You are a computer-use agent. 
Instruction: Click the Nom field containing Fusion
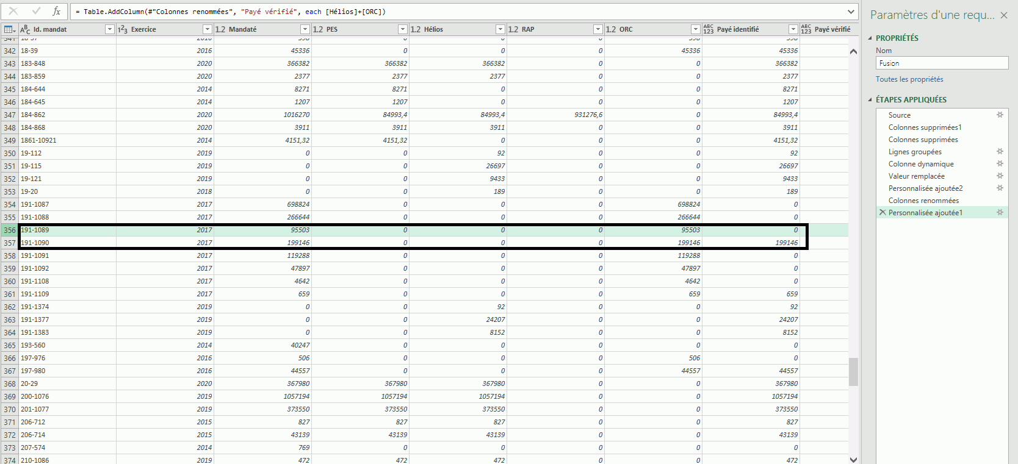(x=942, y=63)
